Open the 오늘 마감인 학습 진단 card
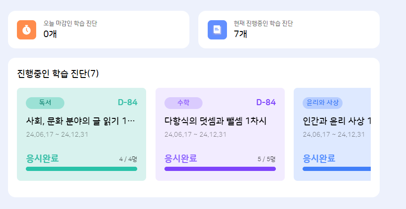Viewport: 406px width, 209px height. click(x=99, y=30)
